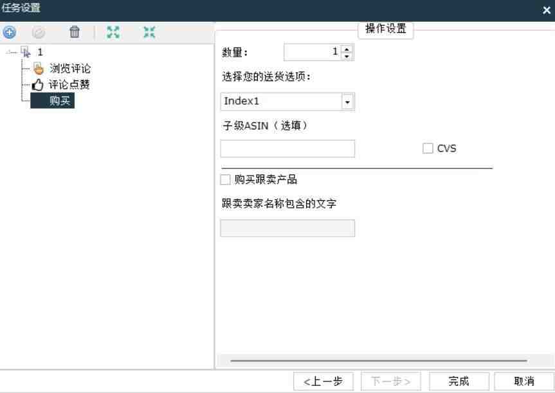This screenshot has width=555, height=393.
Task: Click the hand icon beside 浏览评论
Action: point(38,68)
